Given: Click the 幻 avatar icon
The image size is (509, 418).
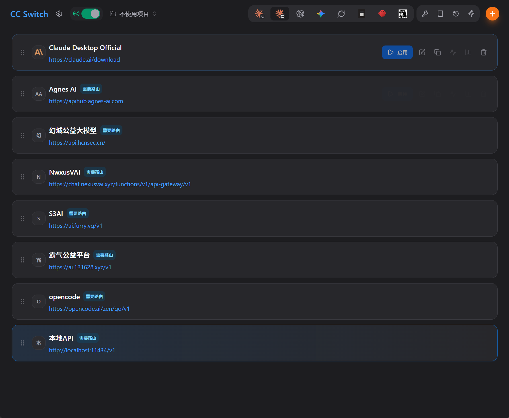Looking at the screenshot, I should click(x=39, y=135).
